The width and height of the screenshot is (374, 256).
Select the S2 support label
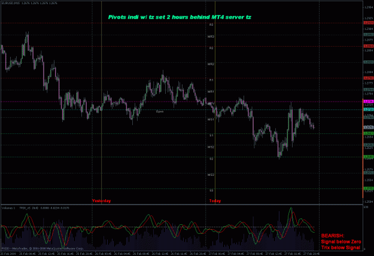[x=211, y=159]
